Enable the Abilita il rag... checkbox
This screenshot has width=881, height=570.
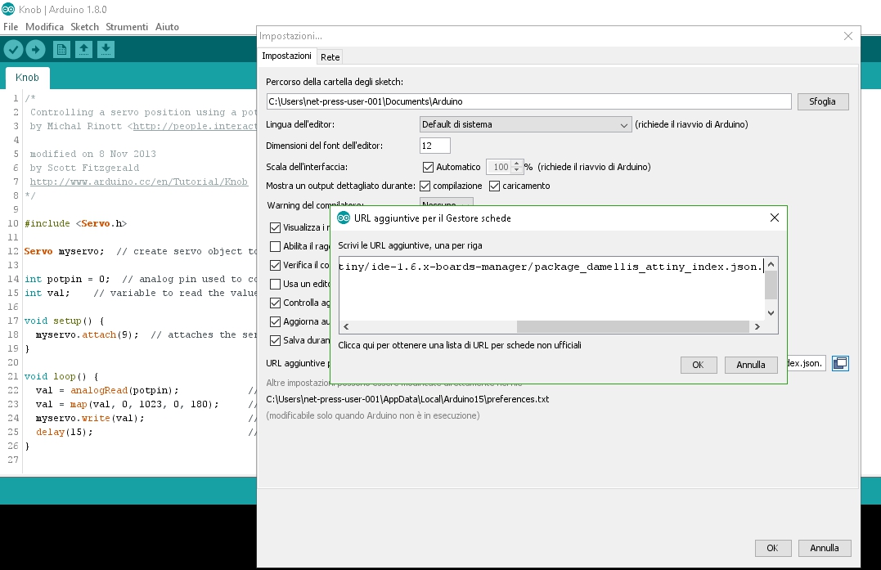[276, 246]
